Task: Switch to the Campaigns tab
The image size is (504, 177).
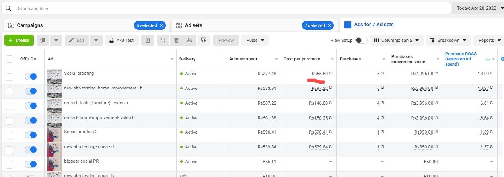Action: [x=30, y=25]
